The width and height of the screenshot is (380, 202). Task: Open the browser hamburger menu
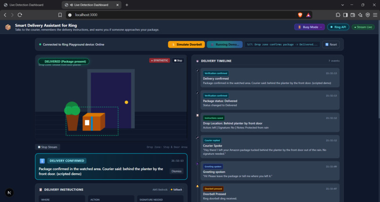click(375, 15)
